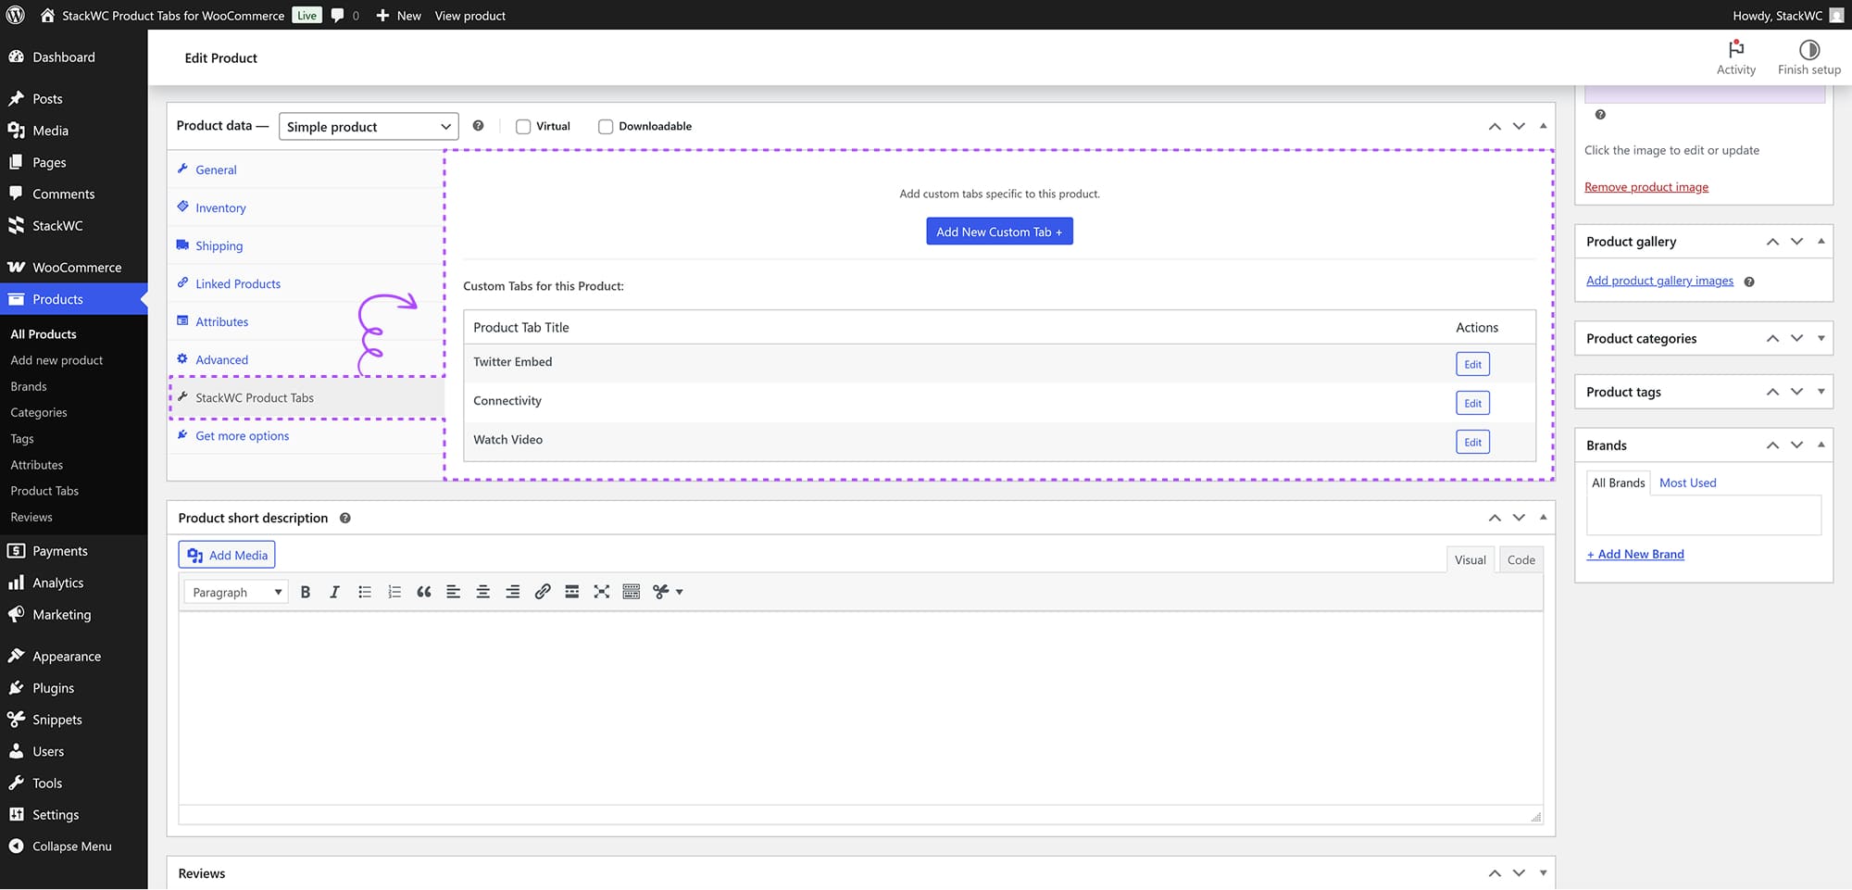This screenshot has width=1852, height=890.
Task: Insert a blockquote in short description
Action: 423,592
